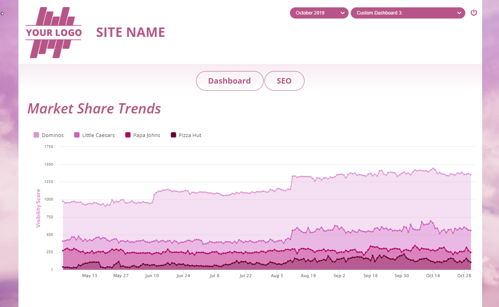Toggle the Dominos series via its legend label
Image resolution: width=499 pixels, height=307 pixels.
point(53,135)
